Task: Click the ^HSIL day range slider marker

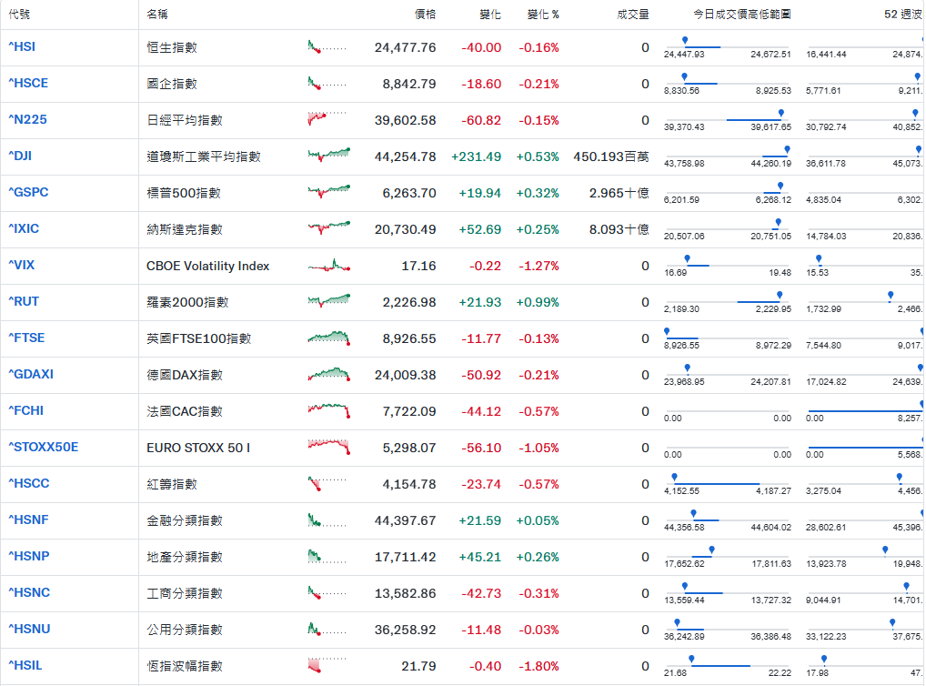Action: 691,660
